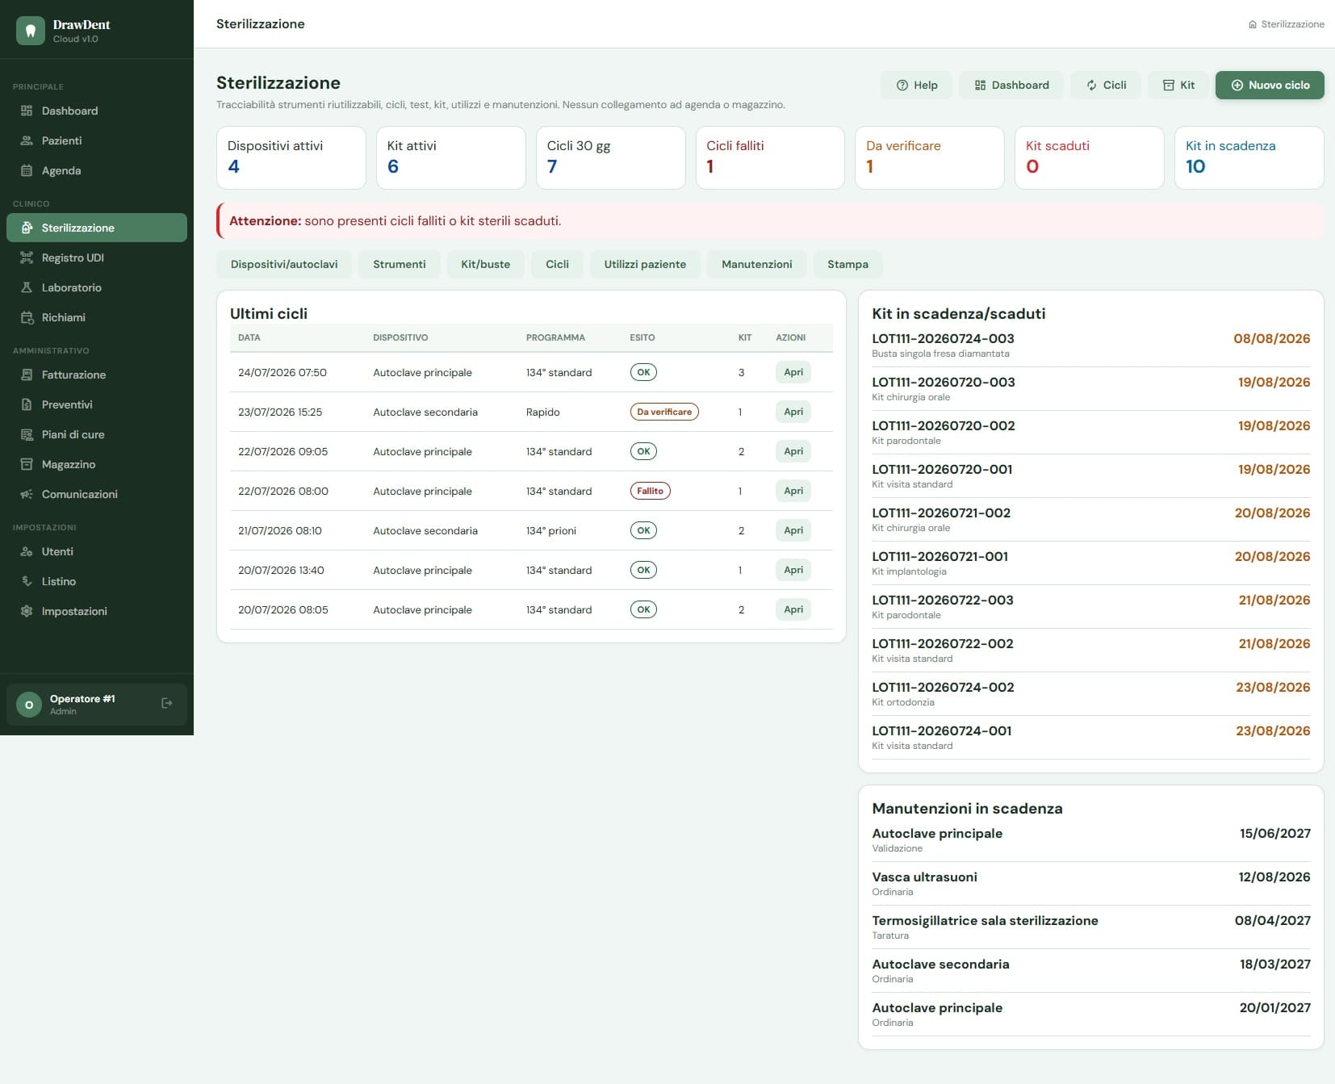Viewport: 1335px width, 1084px height.
Task: Click the Dispositivi attivi summary card
Action: 291,157
